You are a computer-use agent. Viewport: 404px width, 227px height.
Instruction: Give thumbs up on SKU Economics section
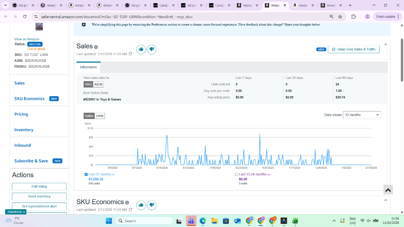click(x=141, y=205)
